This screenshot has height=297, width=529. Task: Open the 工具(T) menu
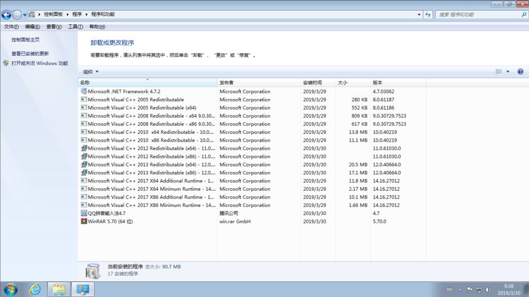coord(75,26)
